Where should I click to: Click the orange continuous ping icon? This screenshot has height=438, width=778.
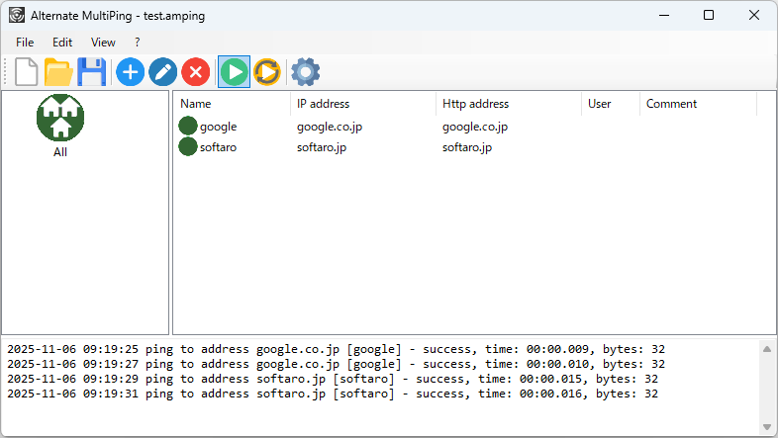click(x=266, y=72)
